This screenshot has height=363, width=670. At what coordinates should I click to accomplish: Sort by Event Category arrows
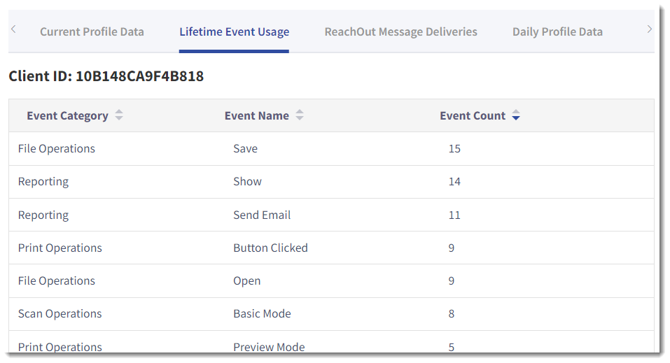[x=119, y=115]
